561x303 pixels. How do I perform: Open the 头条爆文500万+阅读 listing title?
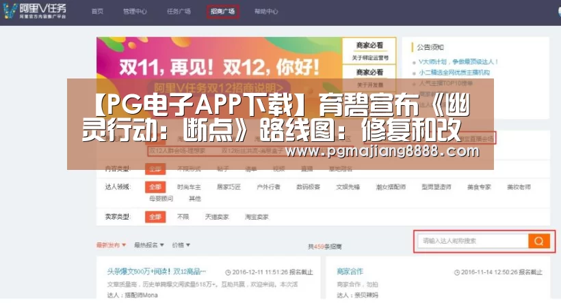point(157,272)
